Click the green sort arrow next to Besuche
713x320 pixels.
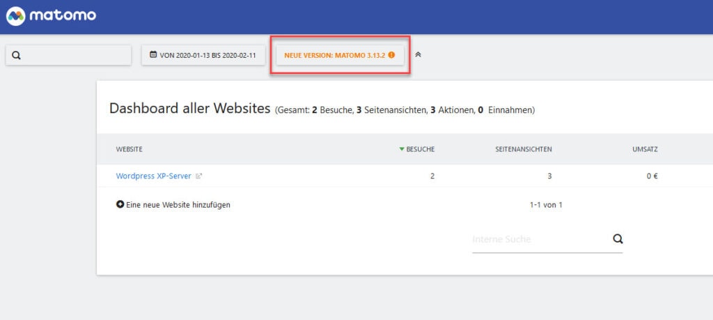pyautogui.click(x=402, y=149)
